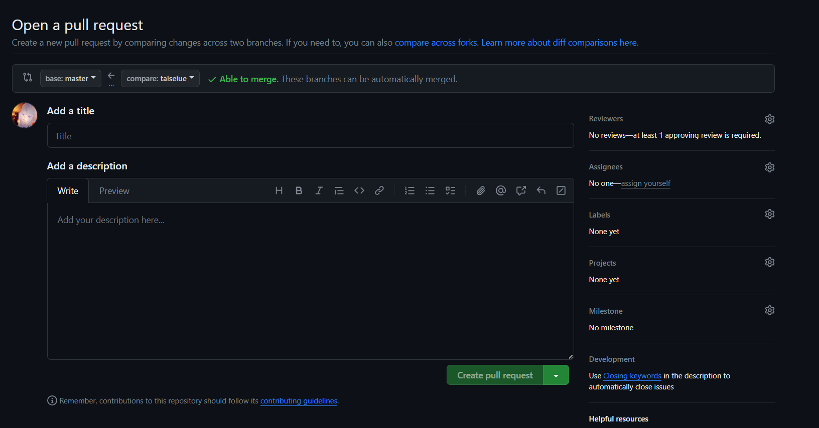Select the Write tab
This screenshot has height=428, width=819.
[x=68, y=191]
